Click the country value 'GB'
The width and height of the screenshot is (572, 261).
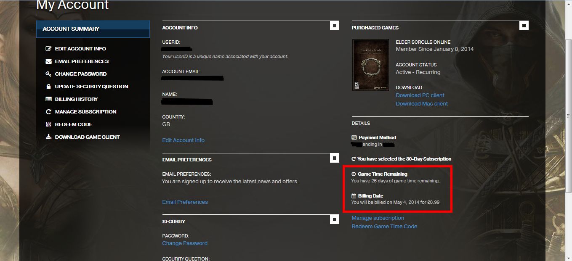166,124
